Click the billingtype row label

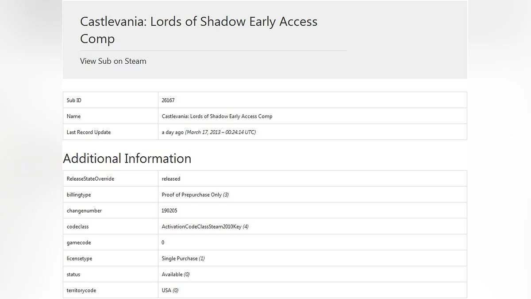(x=79, y=195)
